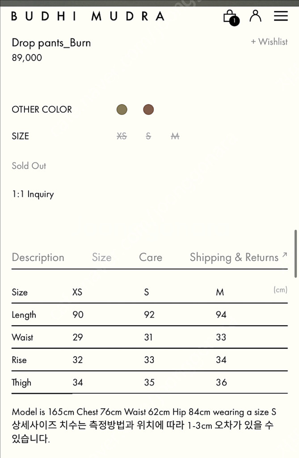Click the Shipping & Returns arrow icon
This screenshot has width=299, height=458.
coord(284,255)
